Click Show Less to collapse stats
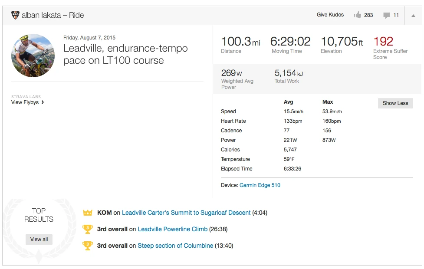424x269 pixels. pos(395,103)
